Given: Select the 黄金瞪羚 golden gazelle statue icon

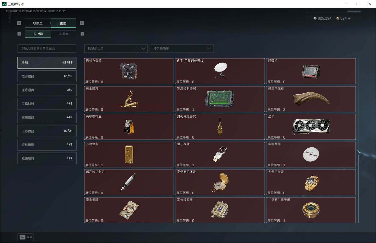Looking at the screenshot, I should [129, 99].
